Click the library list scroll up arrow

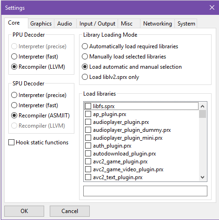tap(202, 106)
